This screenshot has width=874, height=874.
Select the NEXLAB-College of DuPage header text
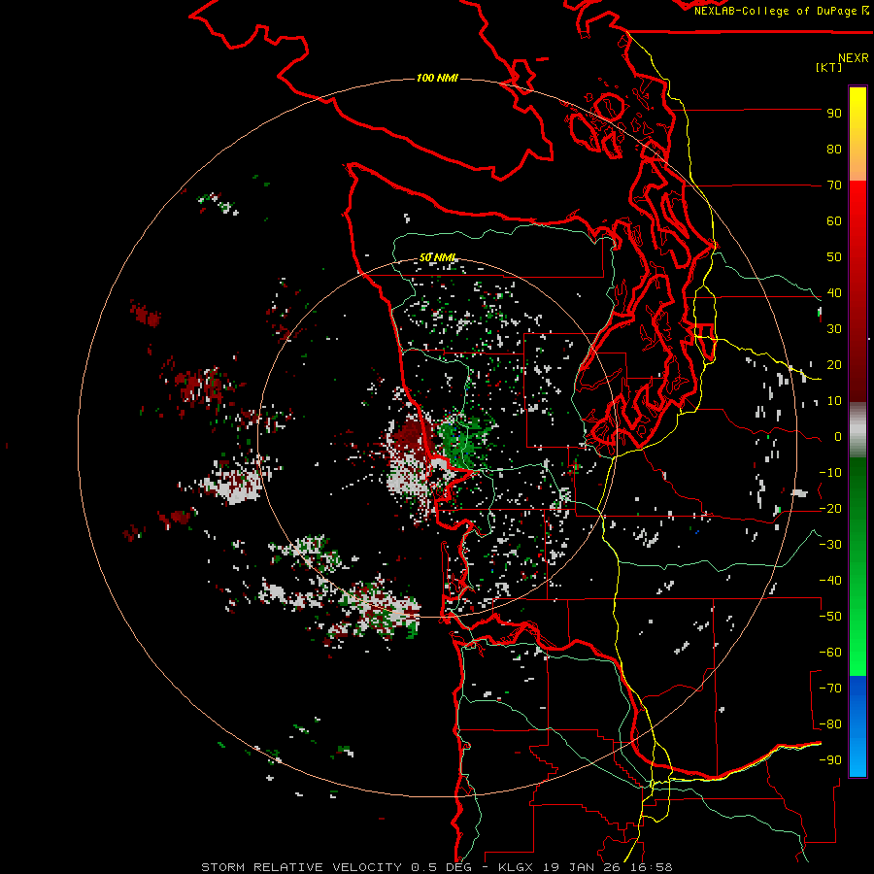(782, 11)
